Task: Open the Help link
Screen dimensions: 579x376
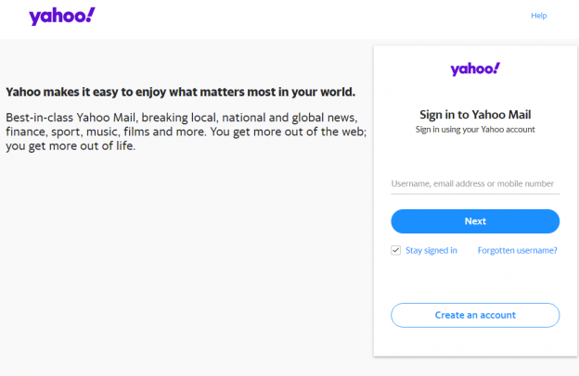Action: tap(538, 16)
